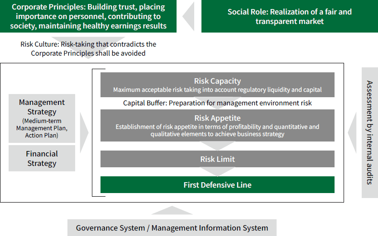Select the Social Role green box
The height and width of the screenshot is (236, 378).
click(289, 17)
